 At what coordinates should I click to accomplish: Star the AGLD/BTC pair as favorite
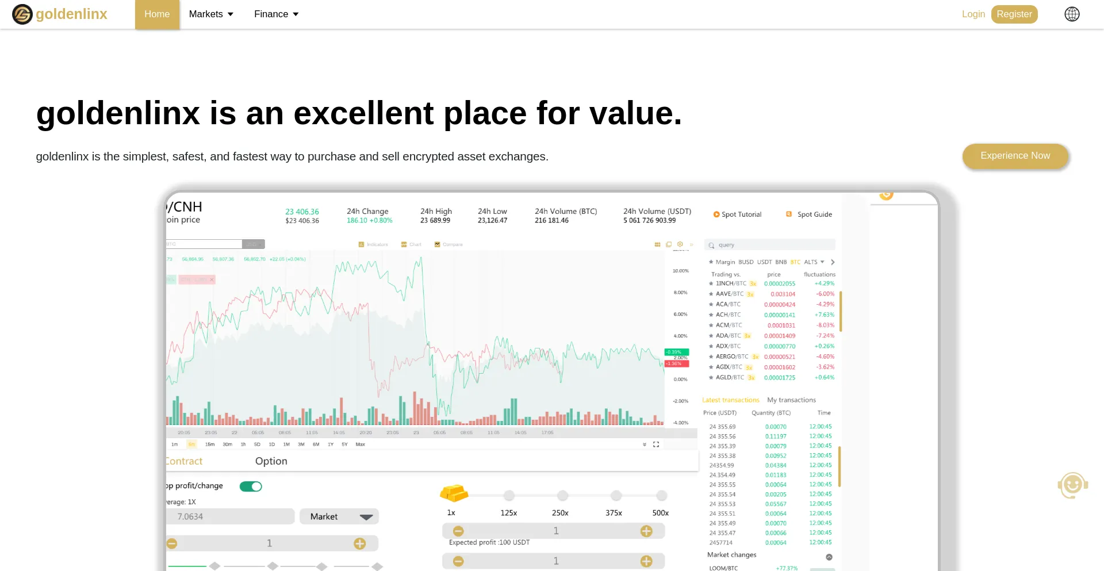pyautogui.click(x=711, y=378)
